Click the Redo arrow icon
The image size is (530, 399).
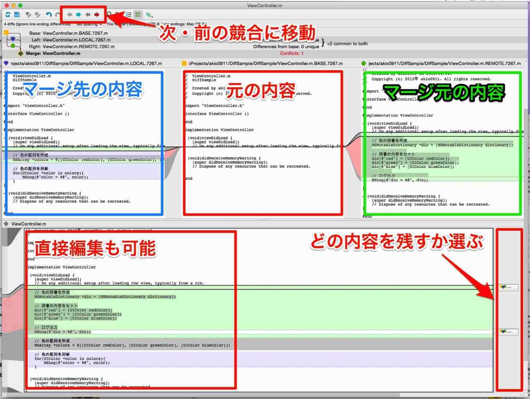pyautogui.click(x=57, y=15)
